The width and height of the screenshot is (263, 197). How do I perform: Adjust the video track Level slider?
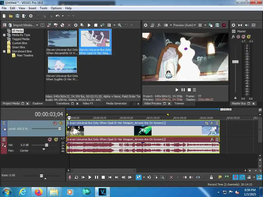60,129
